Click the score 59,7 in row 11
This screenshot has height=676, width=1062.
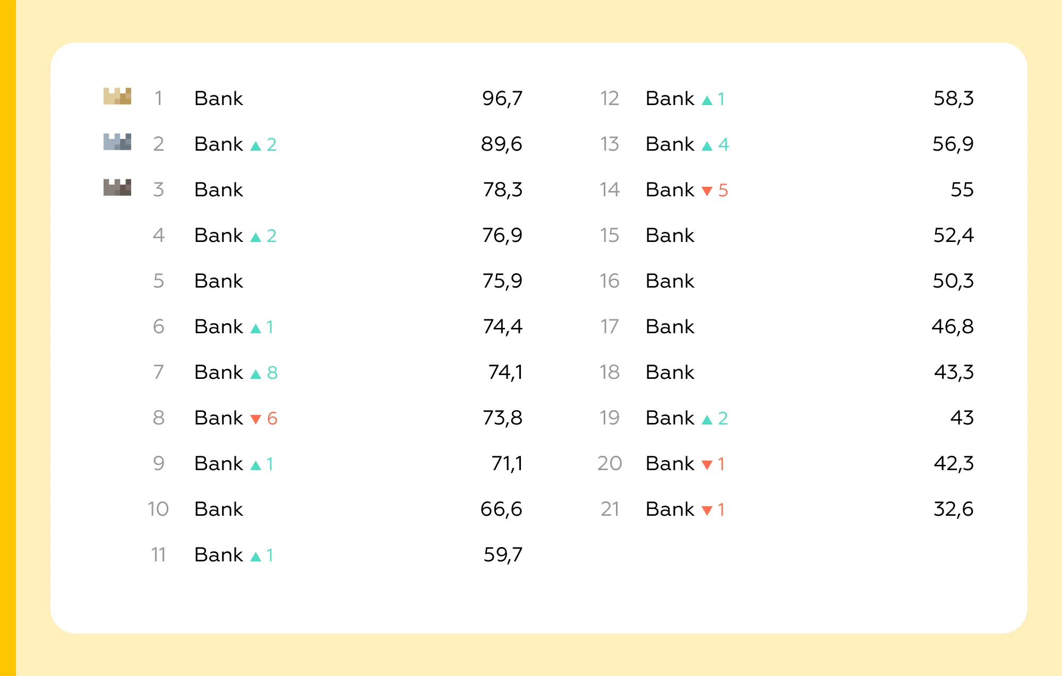(502, 554)
